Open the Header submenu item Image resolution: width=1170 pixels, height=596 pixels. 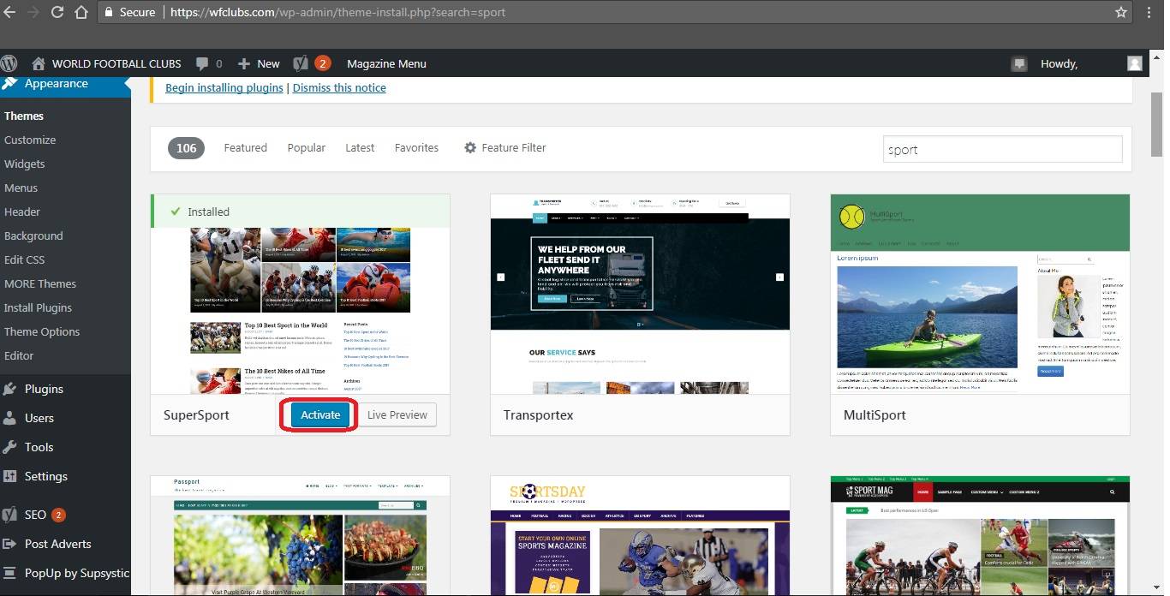pos(22,212)
